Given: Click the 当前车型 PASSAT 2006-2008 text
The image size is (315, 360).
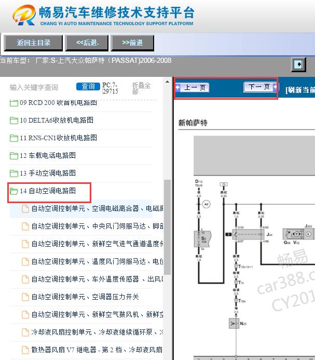Looking at the screenshot, I should (86, 61).
